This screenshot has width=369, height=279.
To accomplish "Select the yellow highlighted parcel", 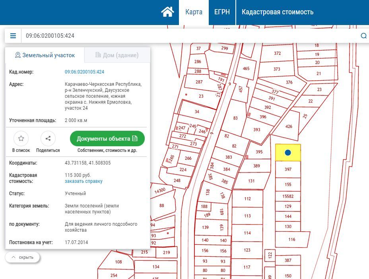I will tap(295, 148).
